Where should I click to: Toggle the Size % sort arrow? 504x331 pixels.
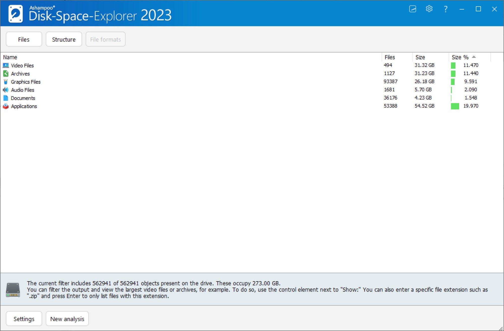click(474, 57)
